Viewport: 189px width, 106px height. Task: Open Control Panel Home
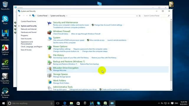pos(28,21)
